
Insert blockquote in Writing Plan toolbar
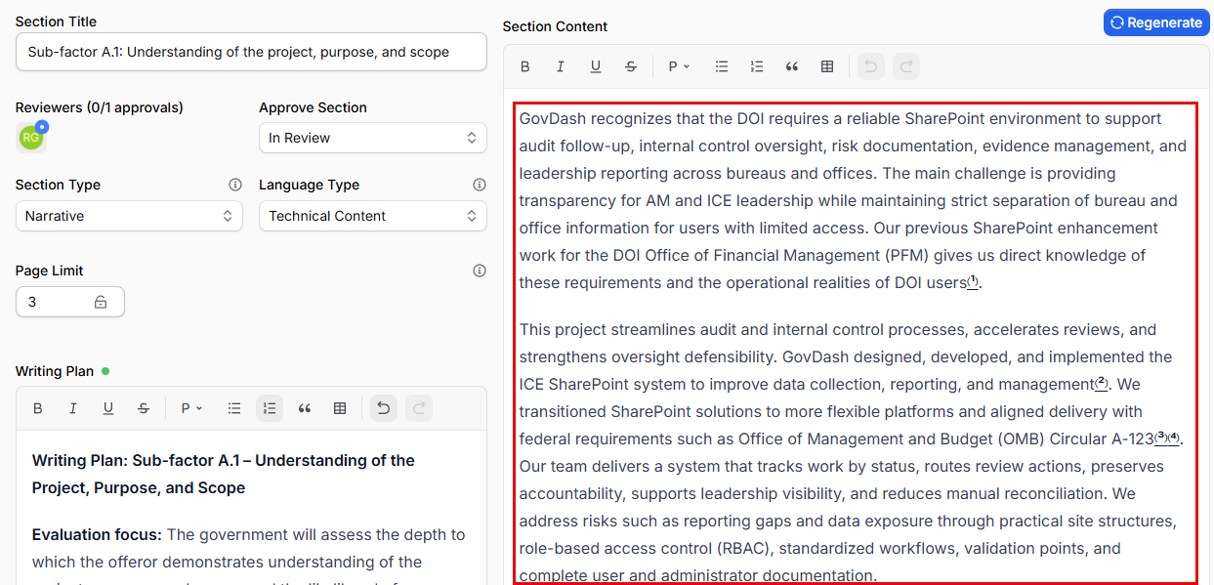pos(305,408)
